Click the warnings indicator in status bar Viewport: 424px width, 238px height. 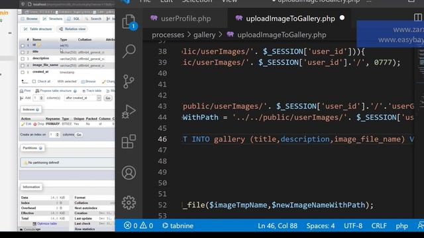pos(146,225)
